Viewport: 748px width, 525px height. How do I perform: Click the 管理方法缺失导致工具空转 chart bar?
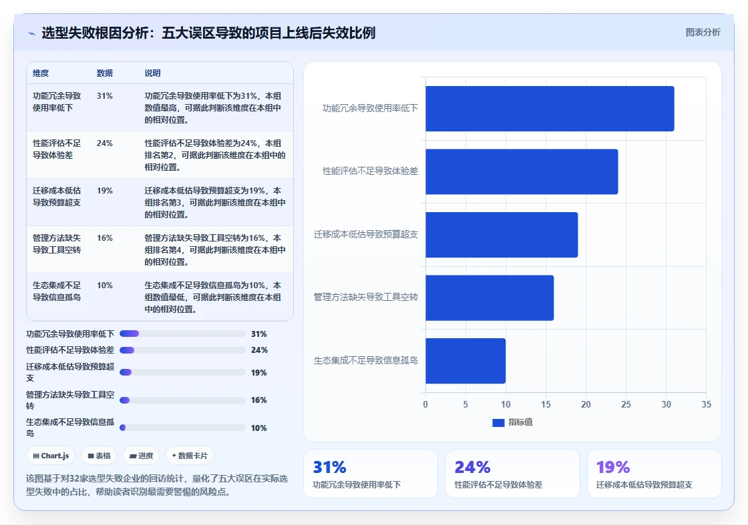pos(490,298)
